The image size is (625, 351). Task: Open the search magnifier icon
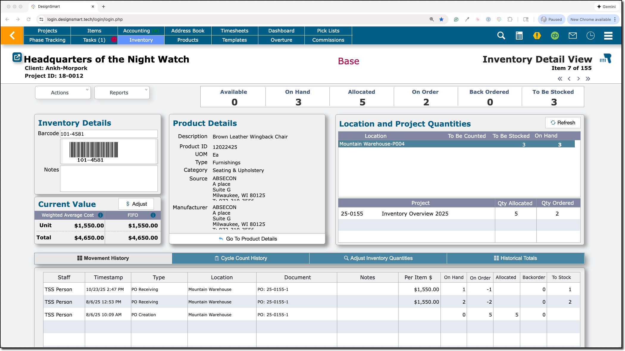tap(501, 36)
